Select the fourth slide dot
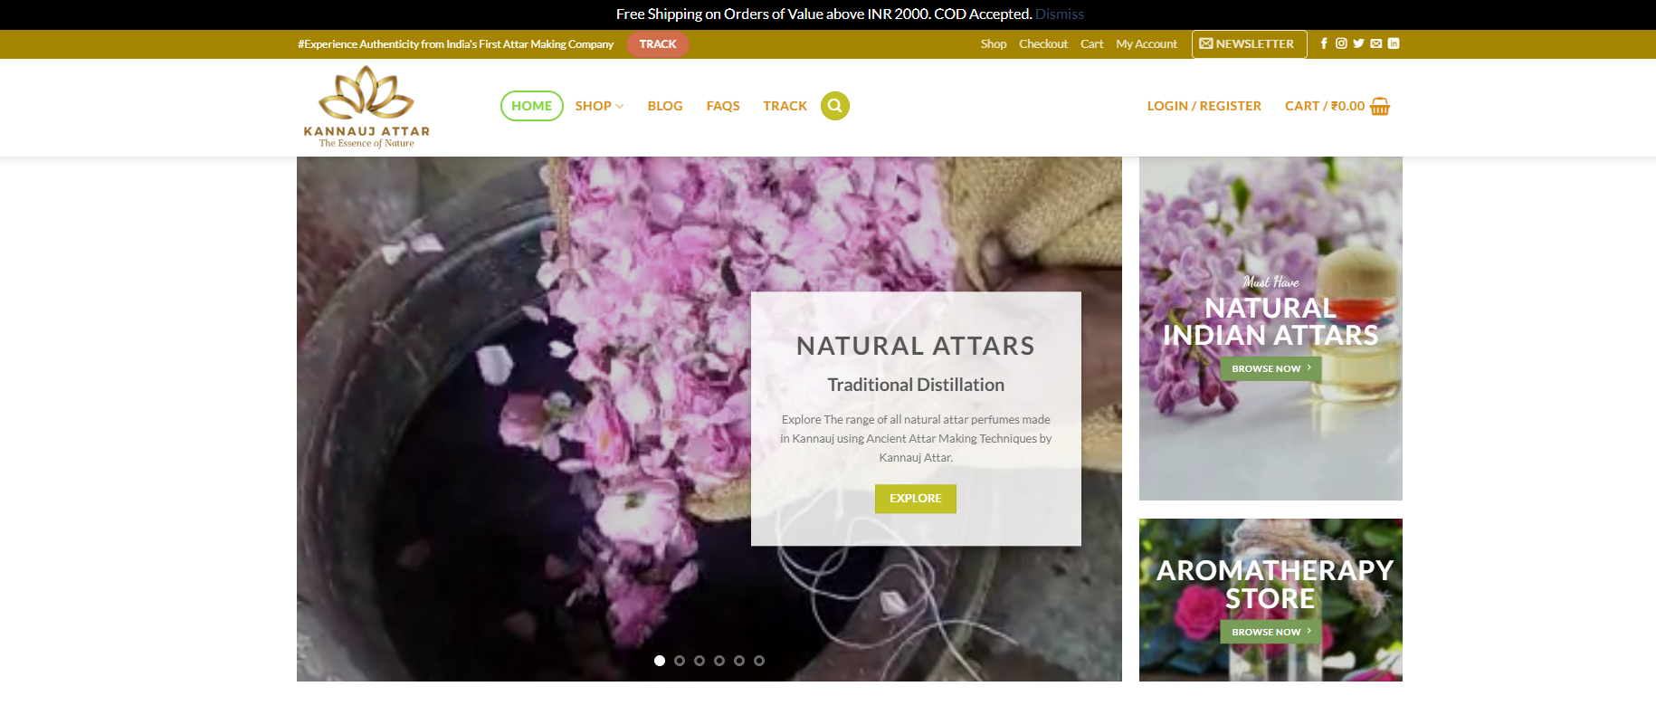The height and width of the screenshot is (715, 1656). pyautogui.click(x=719, y=661)
